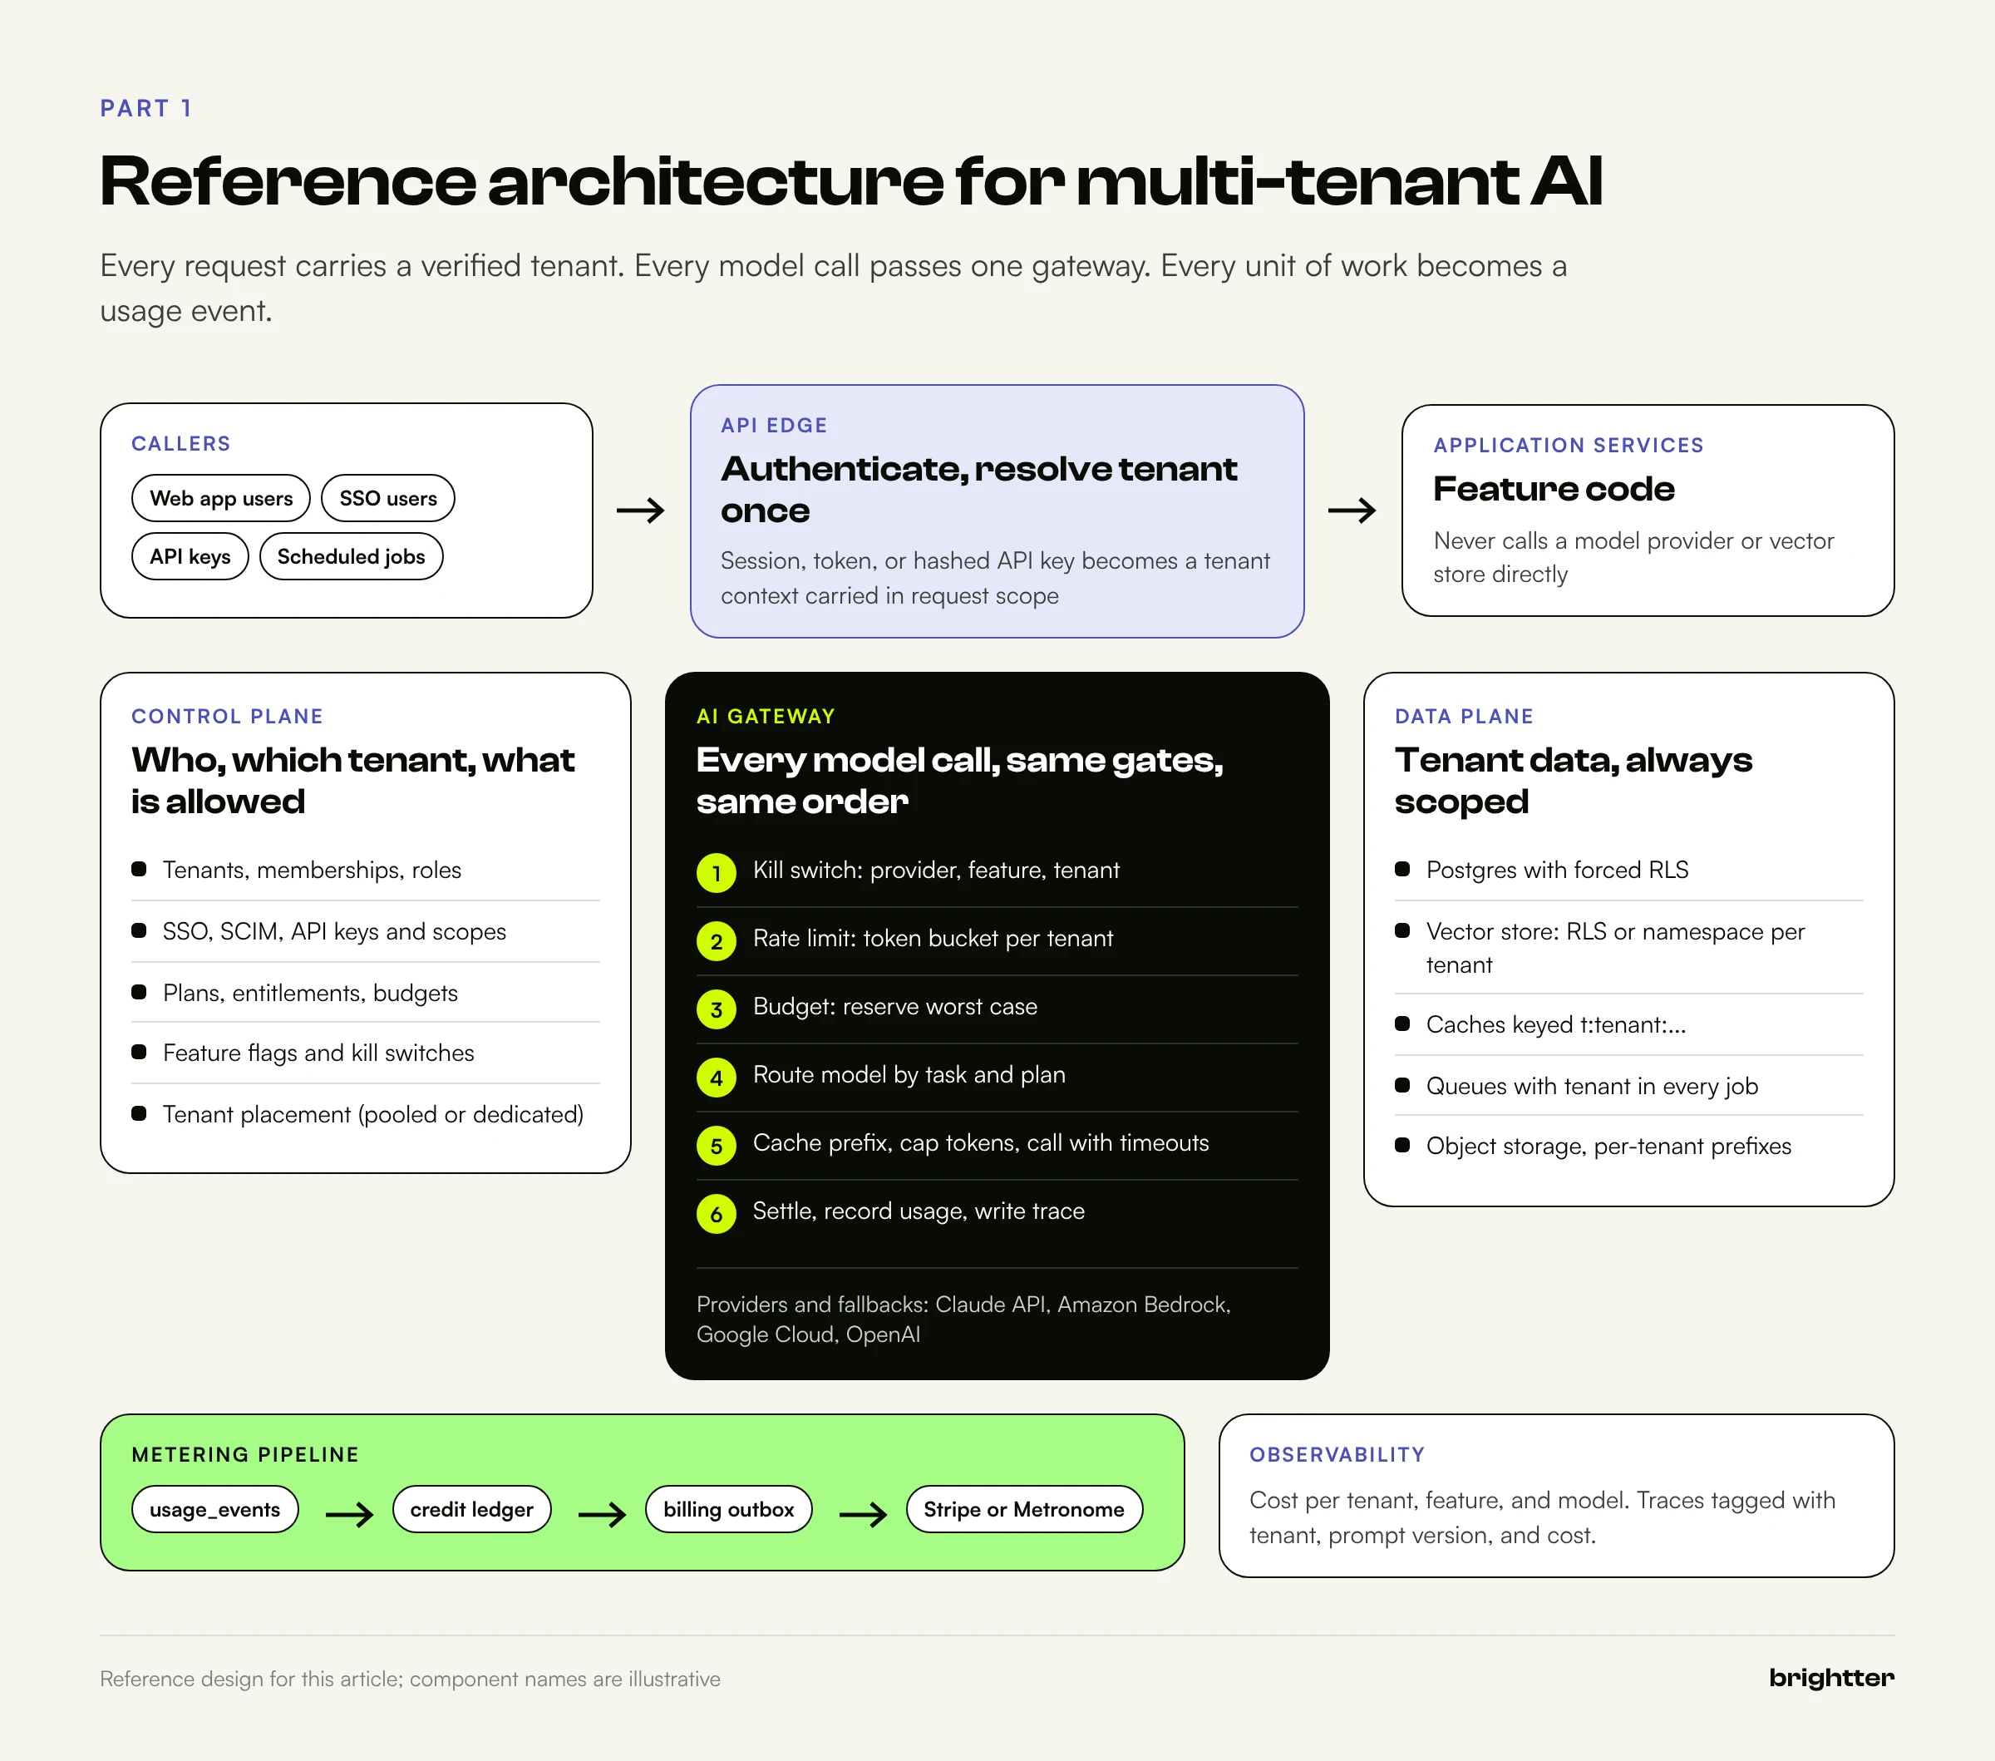Click "Postgres with forced RLS" item
Image resolution: width=1995 pixels, height=1761 pixels.
click(1557, 870)
